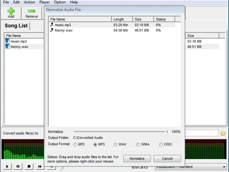Select the MP3 output format
229x172 pixels.
[x=95, y=144]
